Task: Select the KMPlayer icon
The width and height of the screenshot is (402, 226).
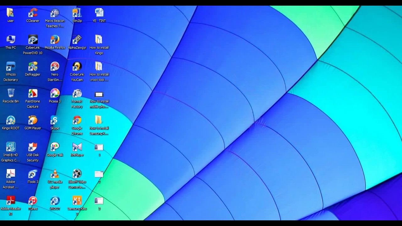Action: (77, 147)
